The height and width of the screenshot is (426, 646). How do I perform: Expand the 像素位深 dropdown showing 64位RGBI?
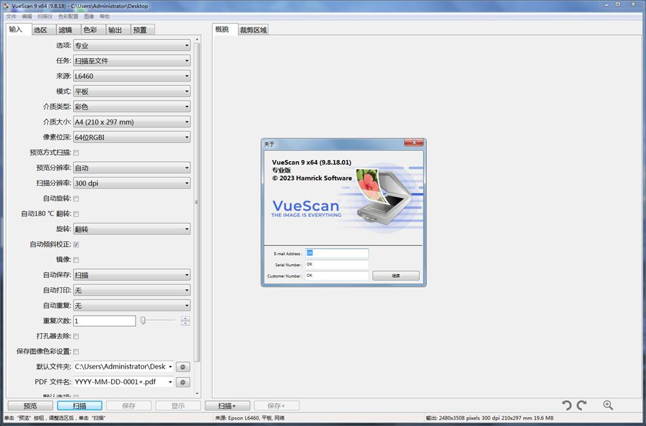[132, 137]
